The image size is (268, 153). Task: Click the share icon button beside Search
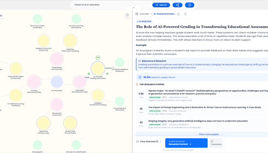coord(177,5)
